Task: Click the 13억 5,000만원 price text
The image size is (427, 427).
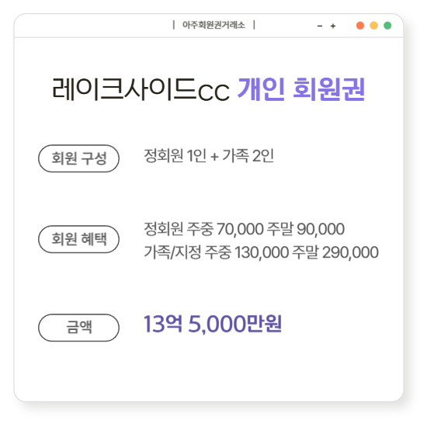Action: pyautogui.click(x=213, y=324)
